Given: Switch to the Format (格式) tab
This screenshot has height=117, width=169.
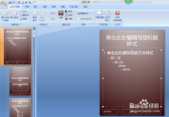Looking at the screenshot, I should pos(86,7).
